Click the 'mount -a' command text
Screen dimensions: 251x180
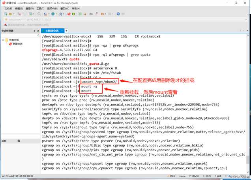coord(89,86)
